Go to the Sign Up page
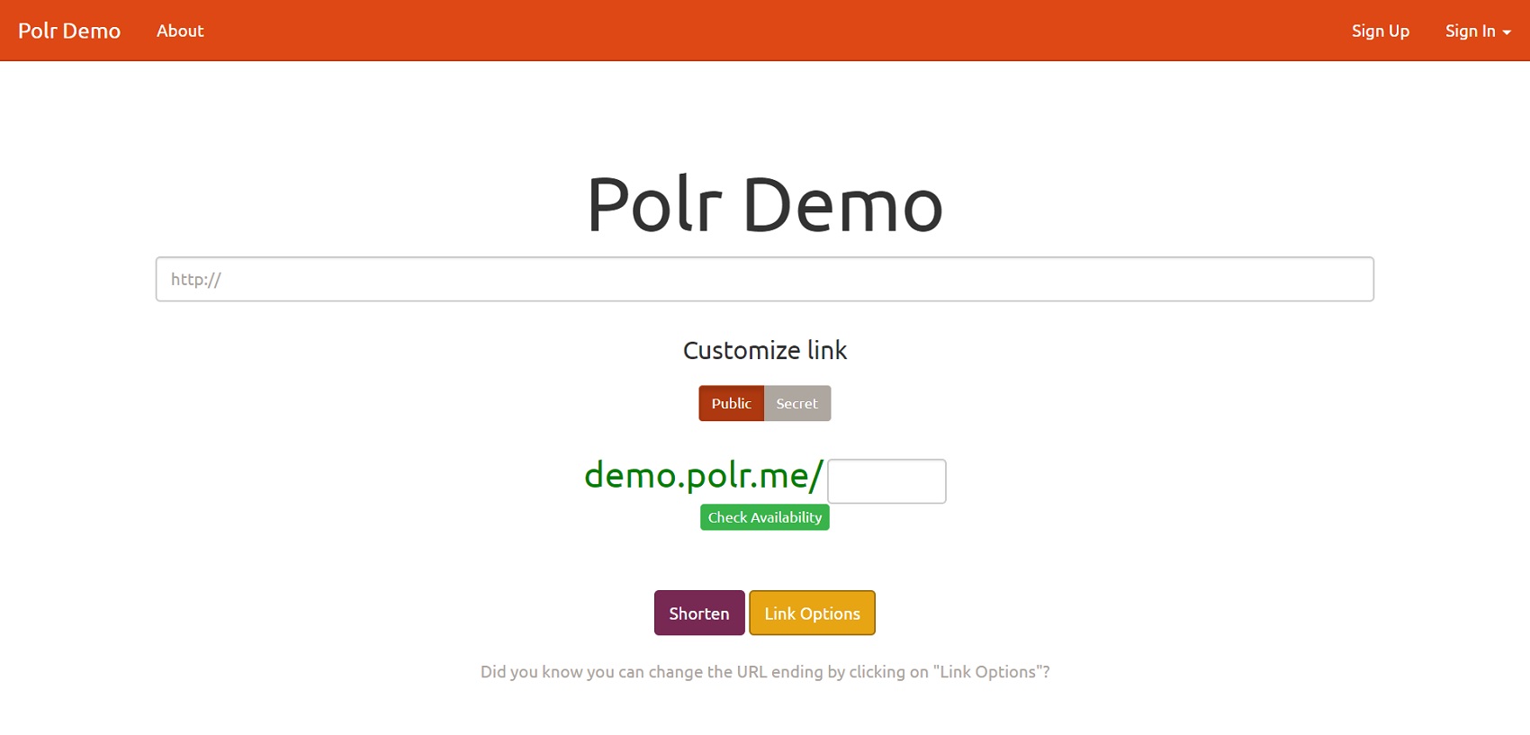This screenshot has width=1530, height=735. 1380,31
